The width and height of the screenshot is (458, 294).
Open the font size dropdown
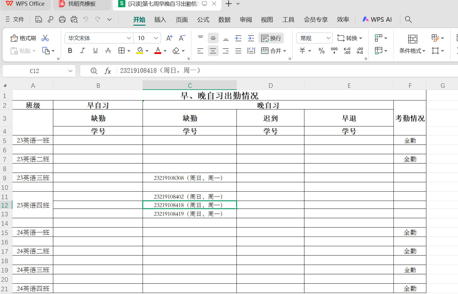(x=156, y=38)
